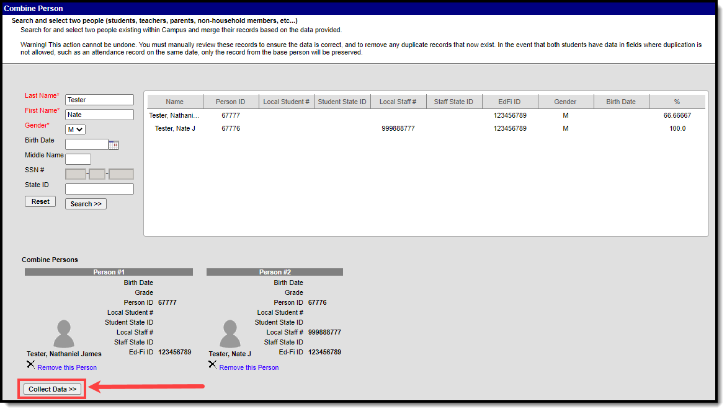This screenshot has width=727, height=412.
Task: Click Person ID 67777 in results table
Action: (x=231, y=116)
